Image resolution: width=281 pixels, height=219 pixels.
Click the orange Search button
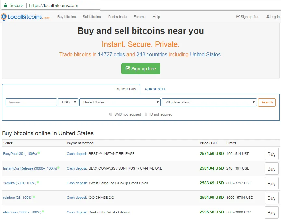[x=267, y=102]
